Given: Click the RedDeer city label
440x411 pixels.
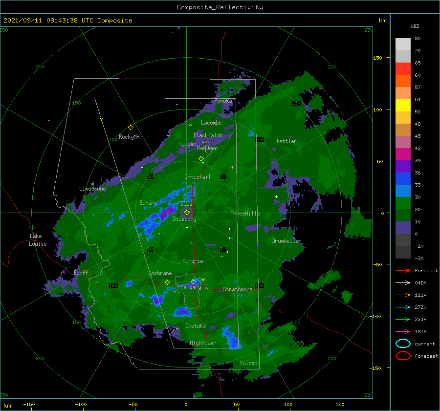Looking at the screenshot, I should 207,148.
